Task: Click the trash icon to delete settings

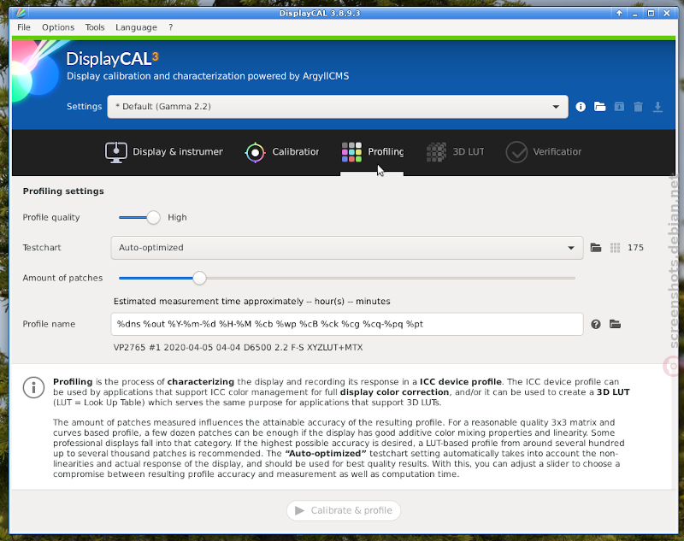Action: 638,107
